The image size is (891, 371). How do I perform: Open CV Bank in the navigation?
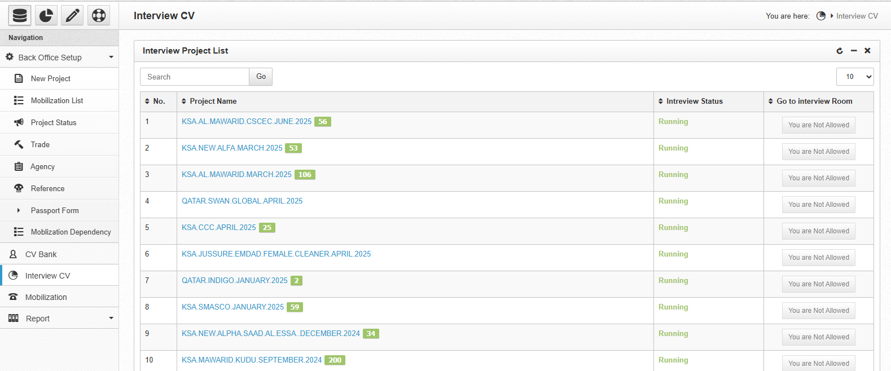click(x=41, y=254)
